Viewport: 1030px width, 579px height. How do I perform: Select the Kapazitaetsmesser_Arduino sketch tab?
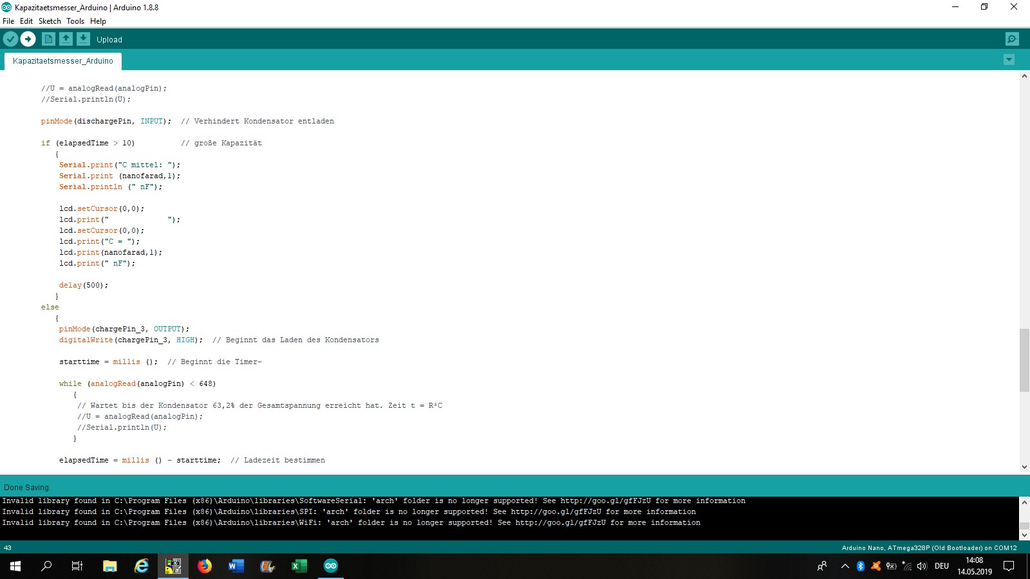[63, 61]
